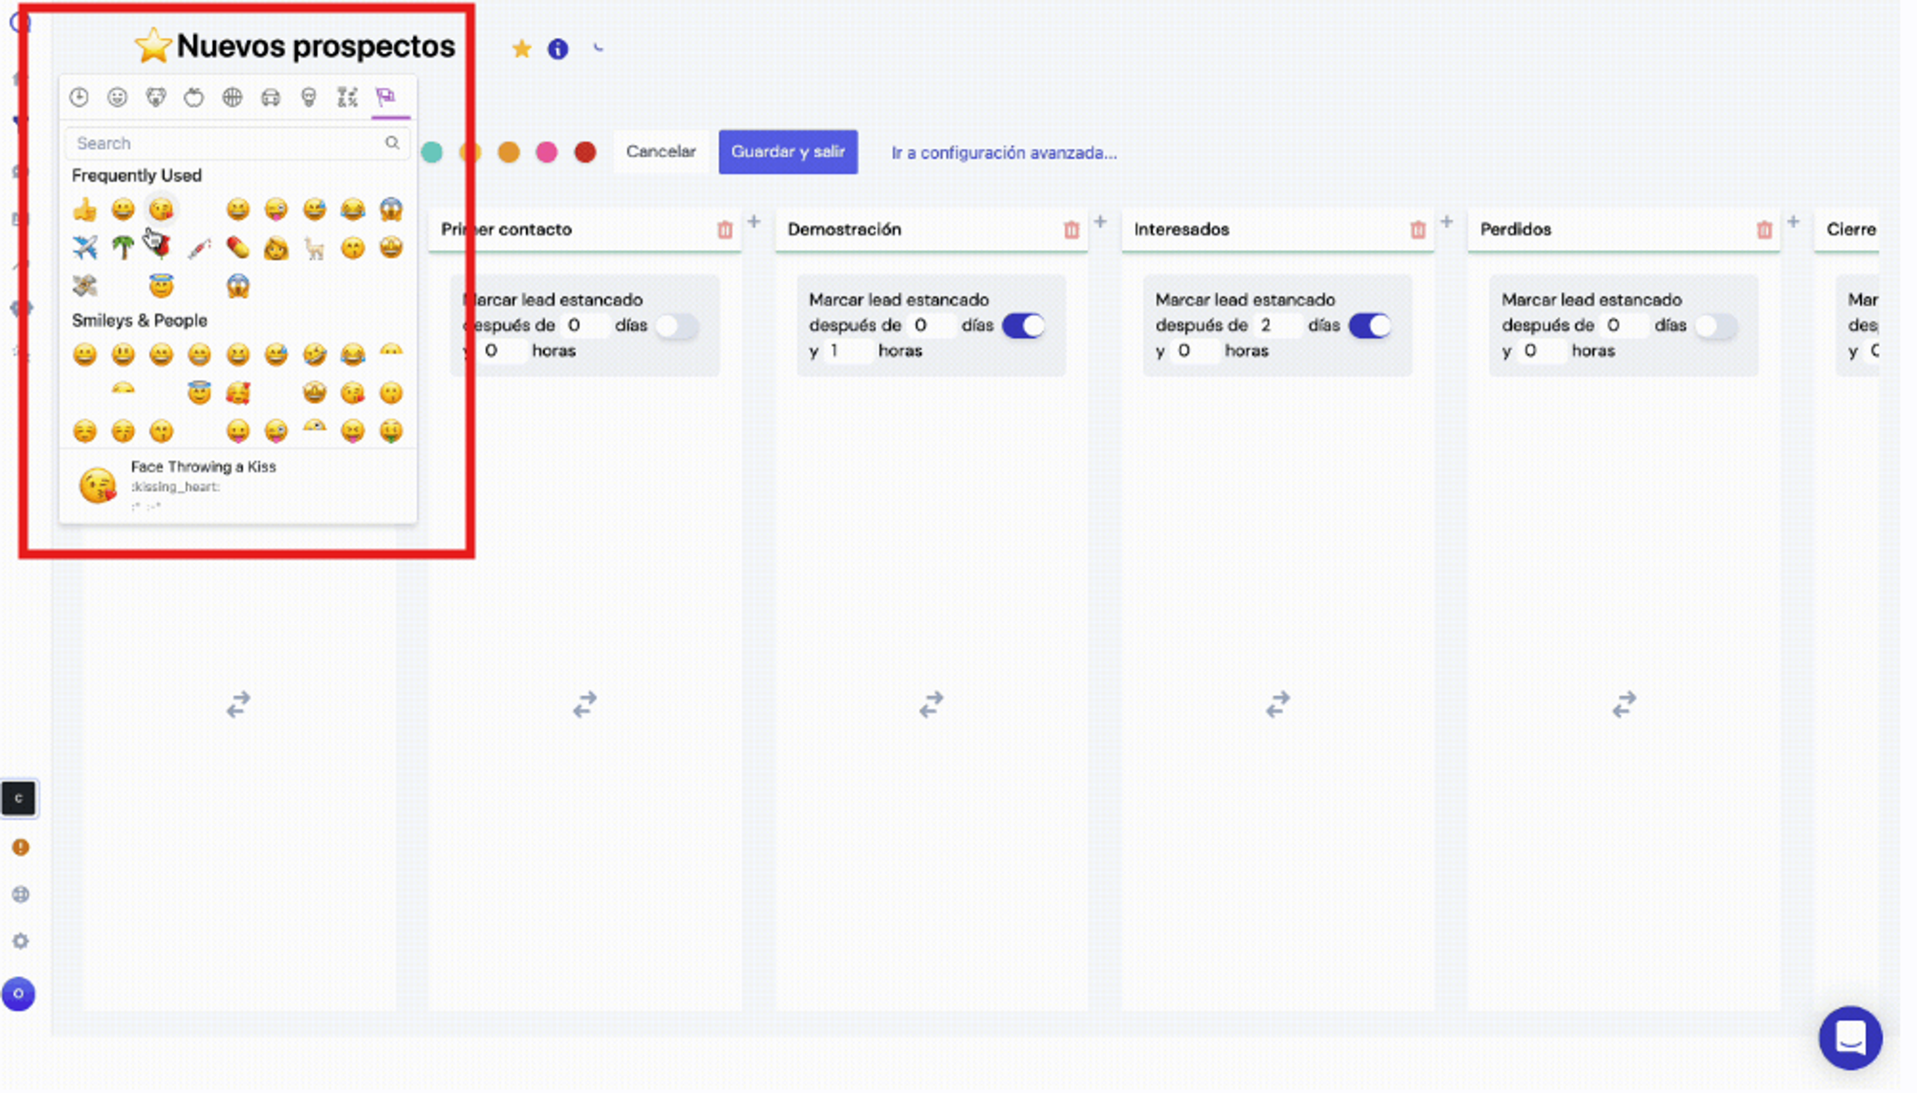Open the Symbols emoji tab
The height and width of the screenshot is (1093, 1917).
click(347, 97)
